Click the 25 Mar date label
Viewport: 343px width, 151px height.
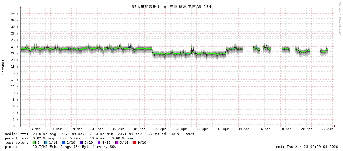click(35, 129)
